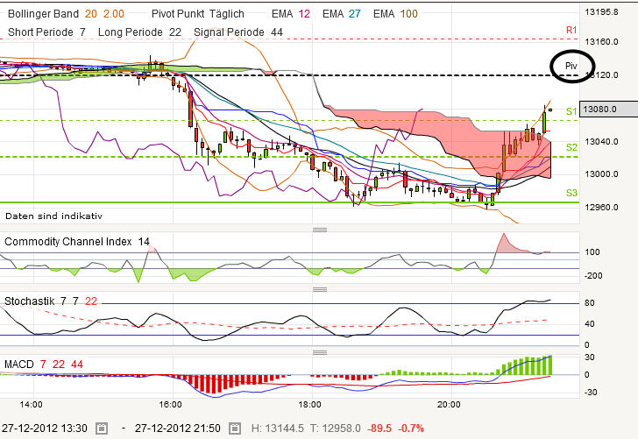Click the red R1 resistance label
This screenshot has width=638, height=439.
(571, 30)
